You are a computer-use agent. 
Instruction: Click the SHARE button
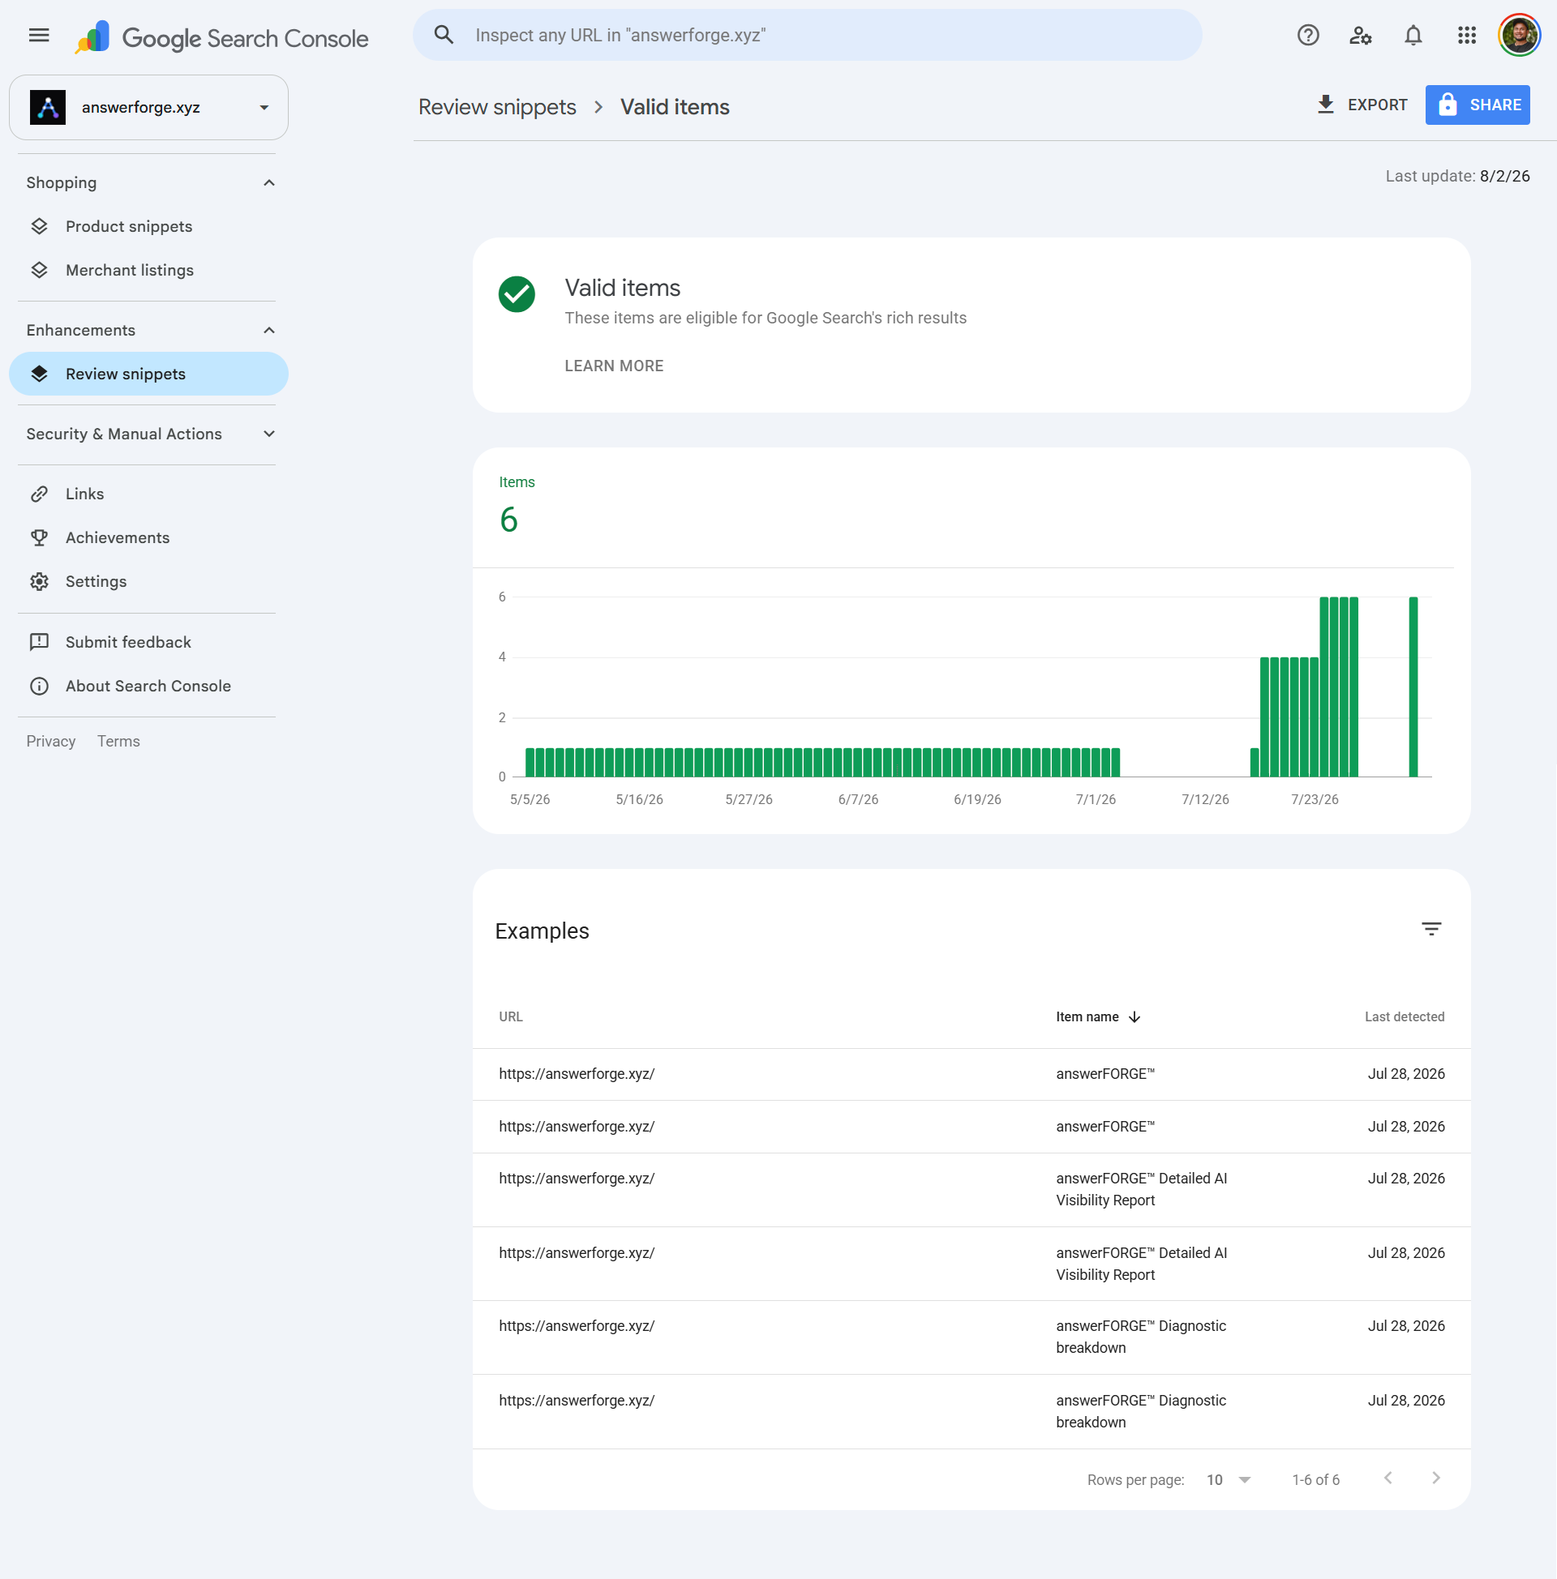[x=1477, y=105]
